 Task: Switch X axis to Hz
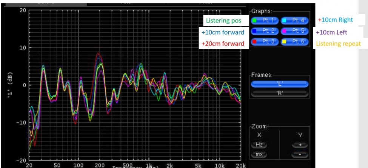(259, 145)
